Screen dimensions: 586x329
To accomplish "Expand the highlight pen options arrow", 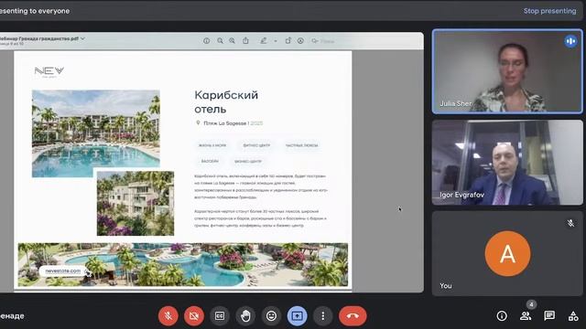I will (x=276, y=41).
